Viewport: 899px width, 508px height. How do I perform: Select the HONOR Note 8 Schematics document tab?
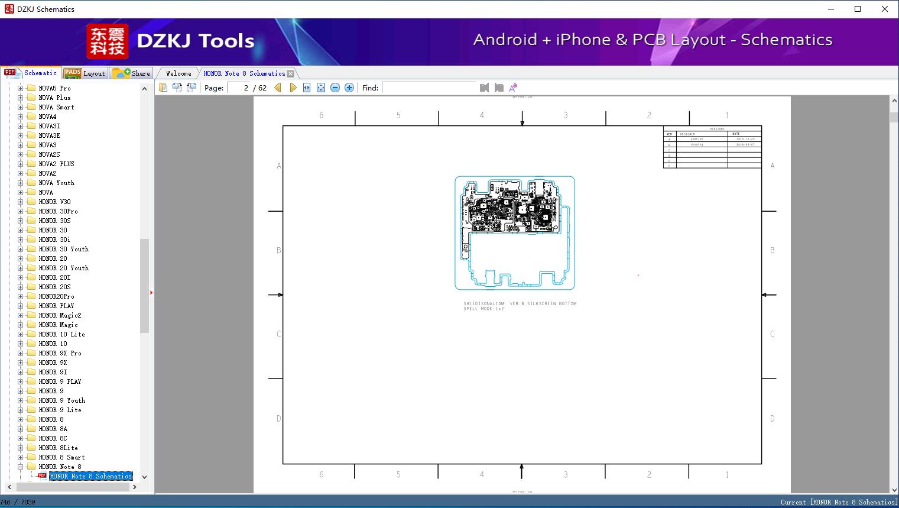click(244, 73)
